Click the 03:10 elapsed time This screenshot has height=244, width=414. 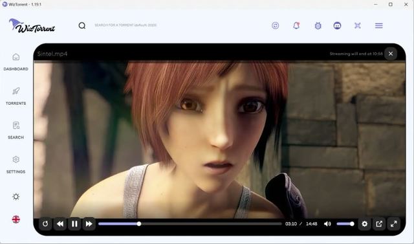[291, 224]
